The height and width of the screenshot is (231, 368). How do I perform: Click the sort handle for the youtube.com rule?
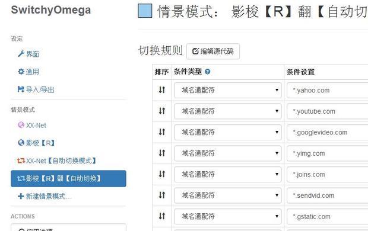click(x=162, y=111)
